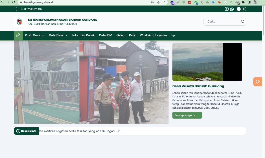Bookmark page with the star icon
Image resolution: width=265 pixels, height=158 pixels.
tap(164, 2)
